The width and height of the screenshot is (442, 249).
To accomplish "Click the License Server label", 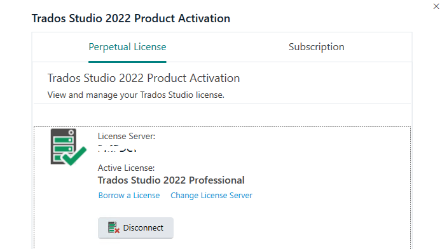I will tap(127, 137).
